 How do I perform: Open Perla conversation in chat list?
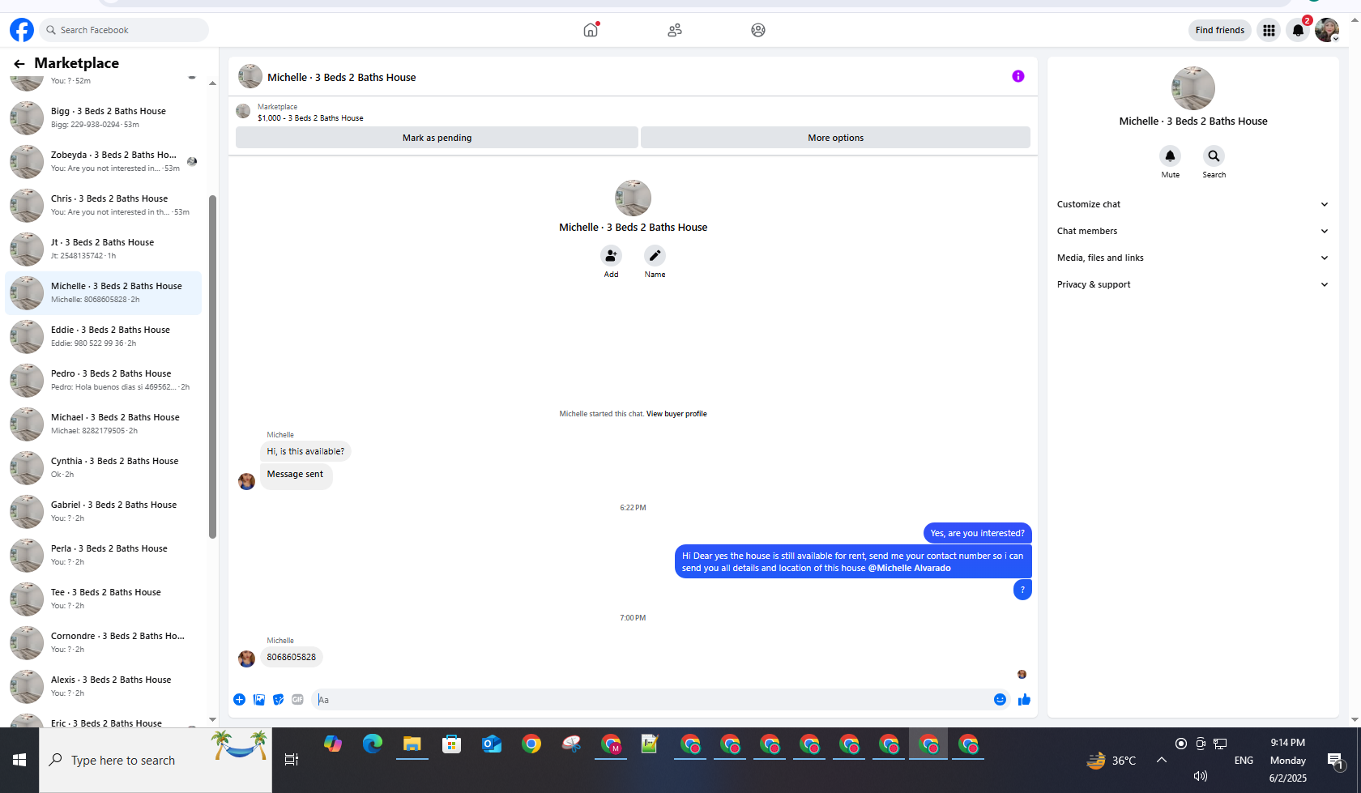[104, 556]
